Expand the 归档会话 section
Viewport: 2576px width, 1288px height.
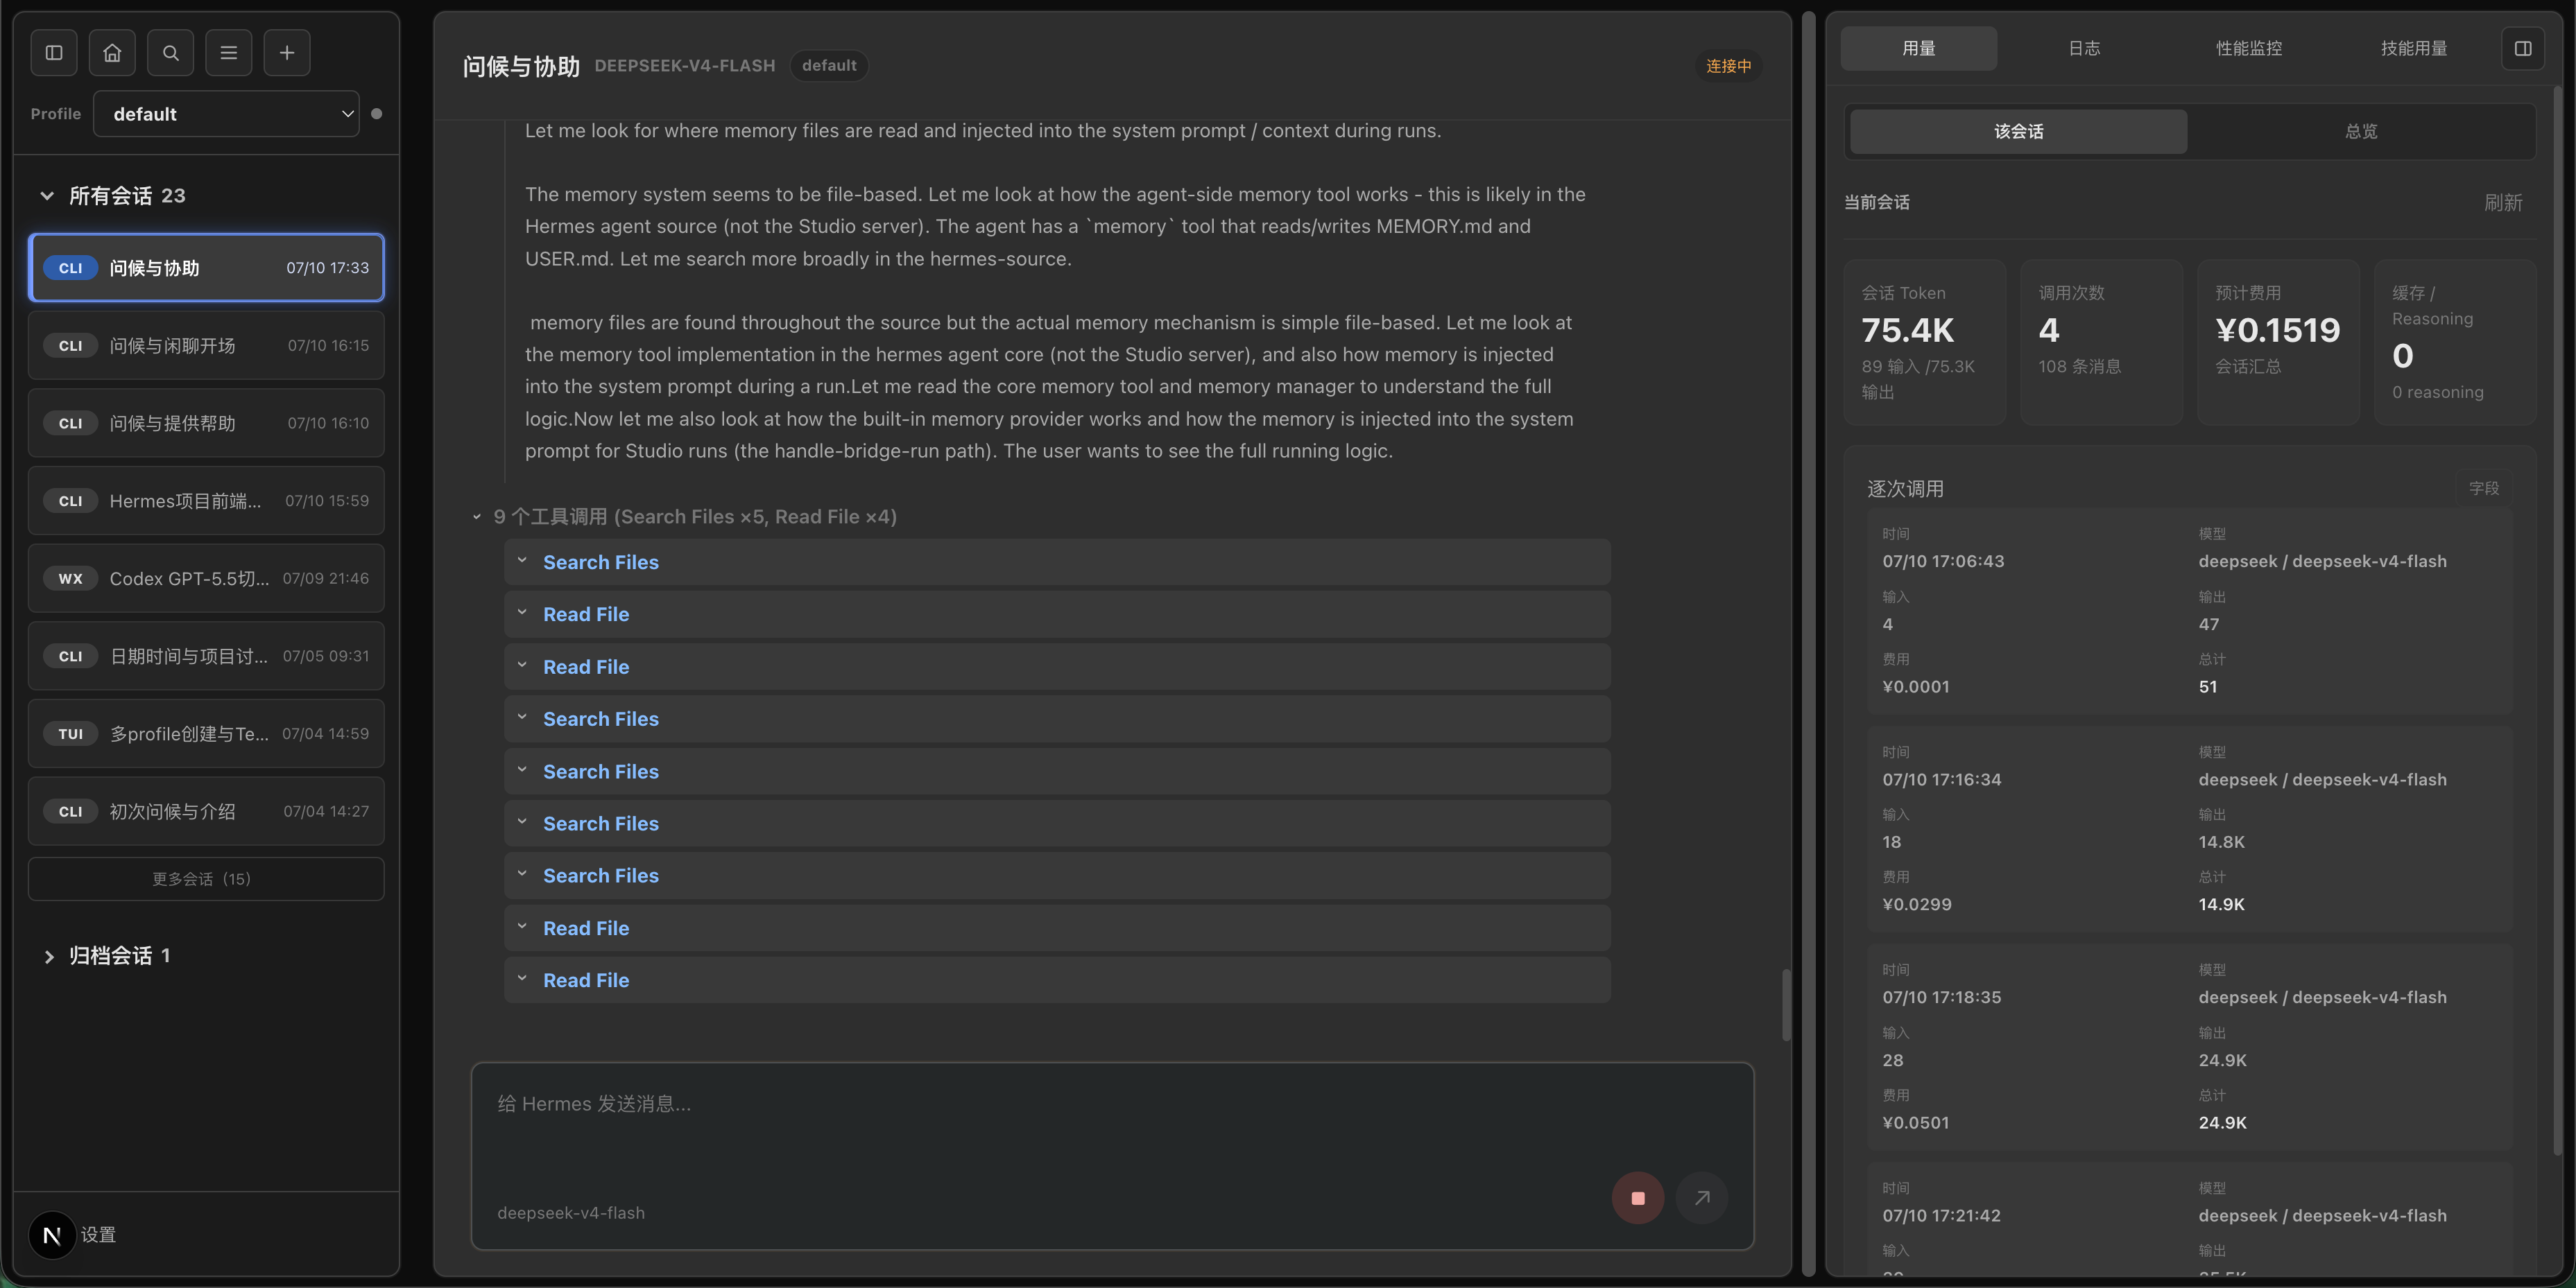tap(47, 956)
